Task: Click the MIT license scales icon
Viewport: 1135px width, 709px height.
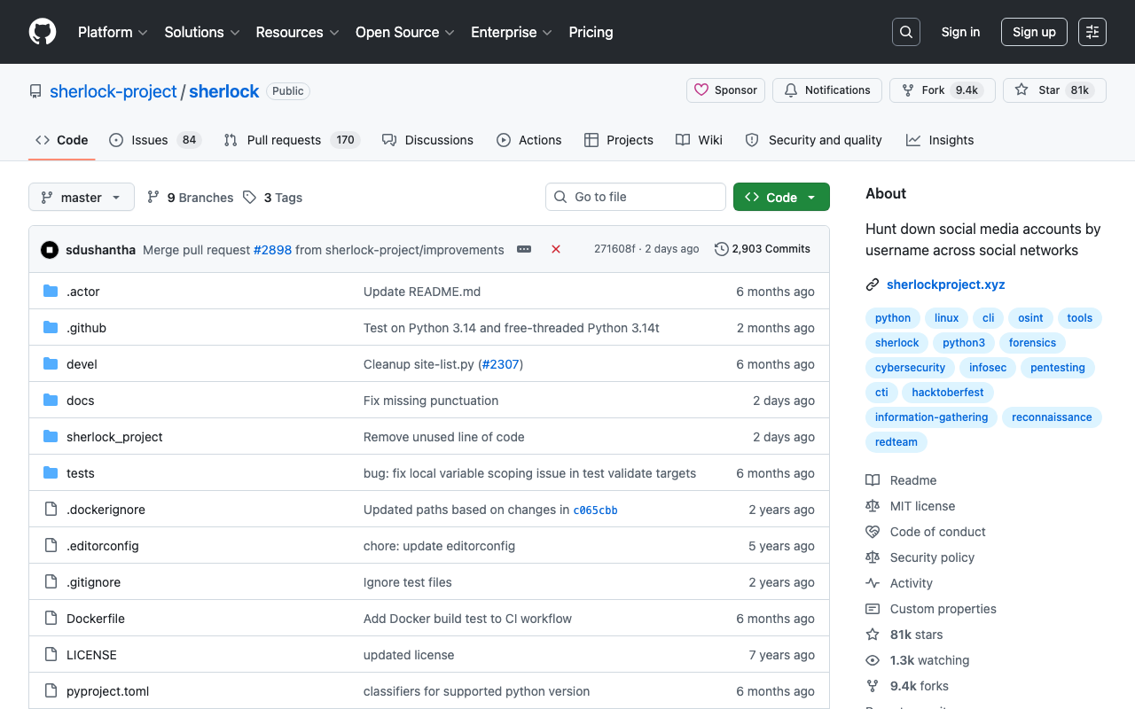Action: tap(873, 506)
